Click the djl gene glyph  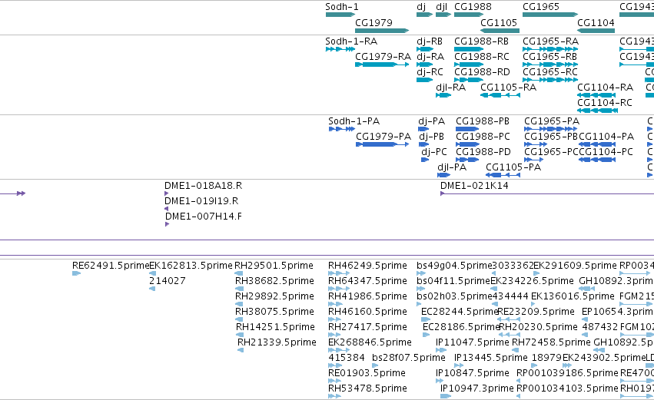[x=443, y=15]
